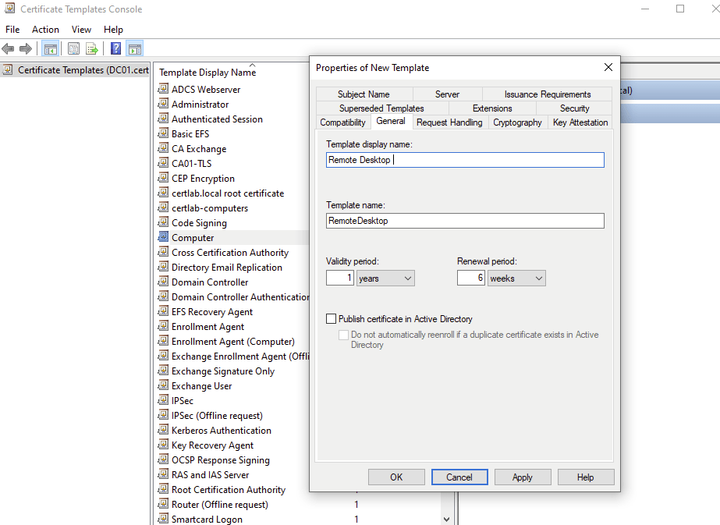Switch to the Security tab

point(574,108)
